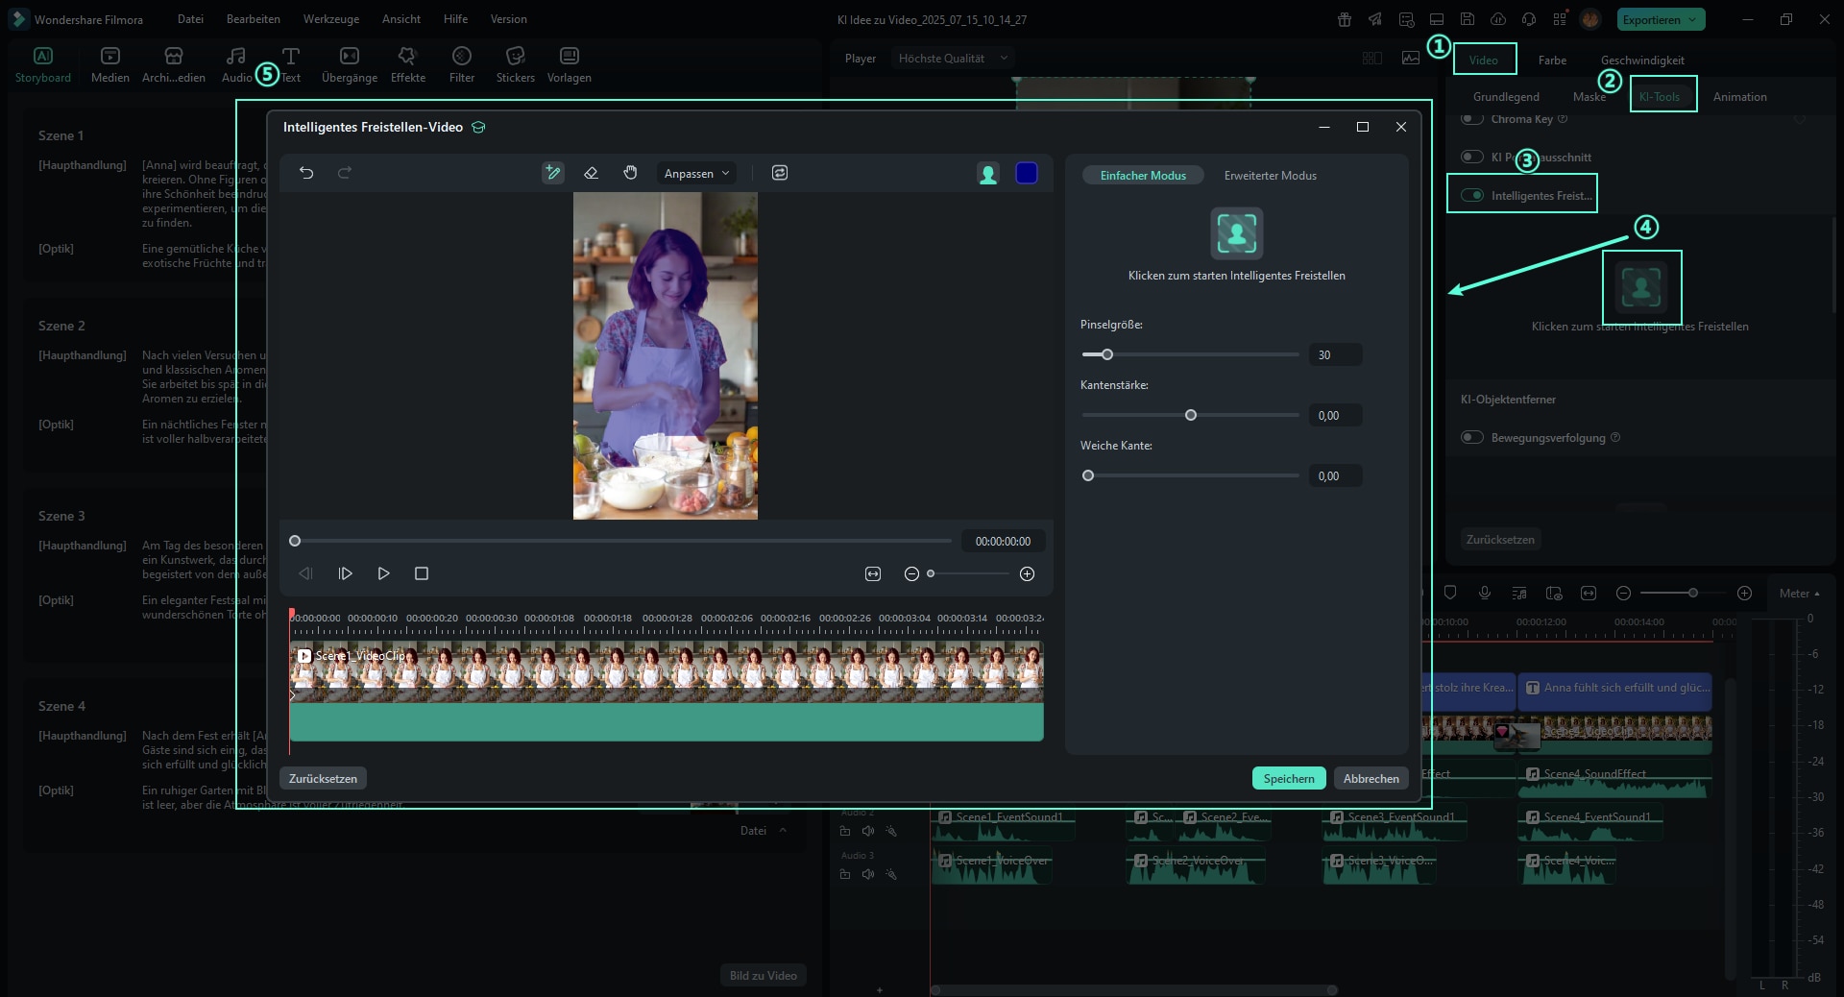Click the marker shield icon in timeline toolbar
1844x997 pixels.
(x=1450, y=593)
